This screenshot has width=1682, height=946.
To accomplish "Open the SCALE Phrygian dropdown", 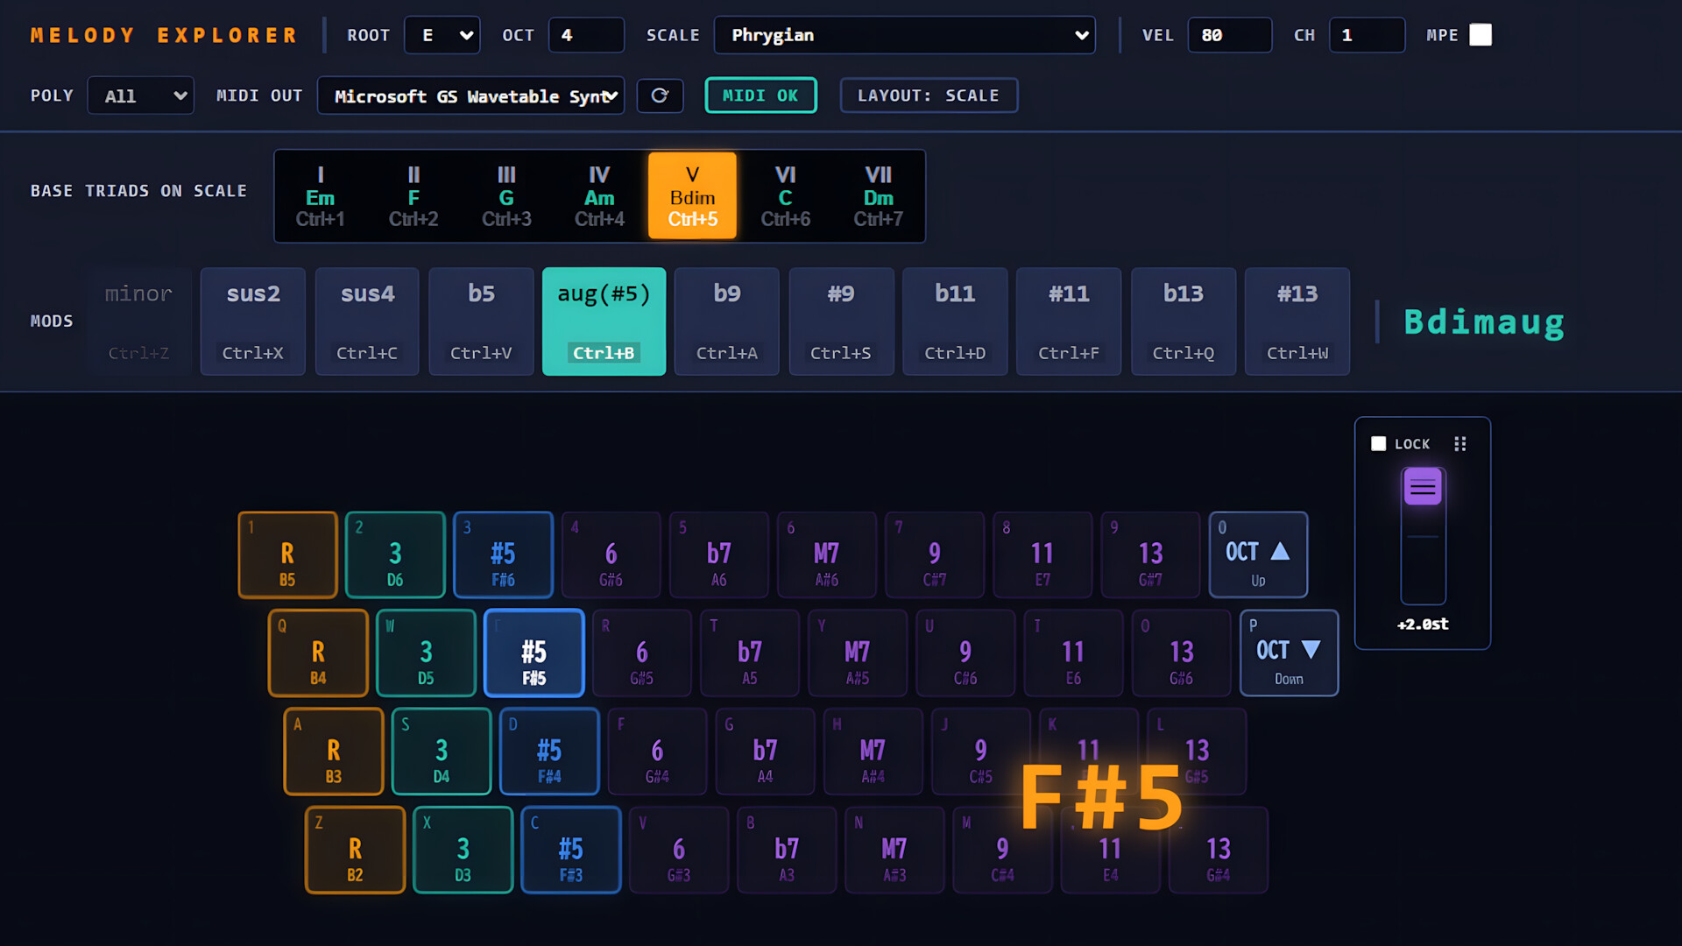I will (x=904, y=35).
